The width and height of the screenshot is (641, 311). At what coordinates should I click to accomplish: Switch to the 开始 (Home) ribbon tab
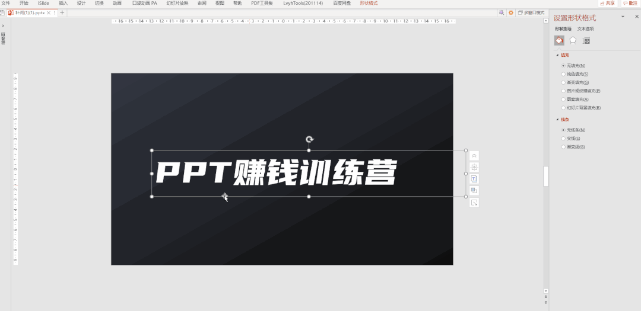pos(24,4)
